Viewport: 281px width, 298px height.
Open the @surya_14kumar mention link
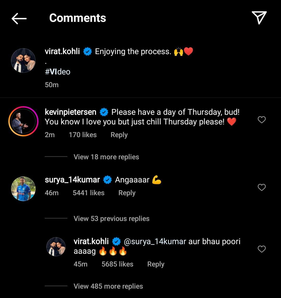155,242
